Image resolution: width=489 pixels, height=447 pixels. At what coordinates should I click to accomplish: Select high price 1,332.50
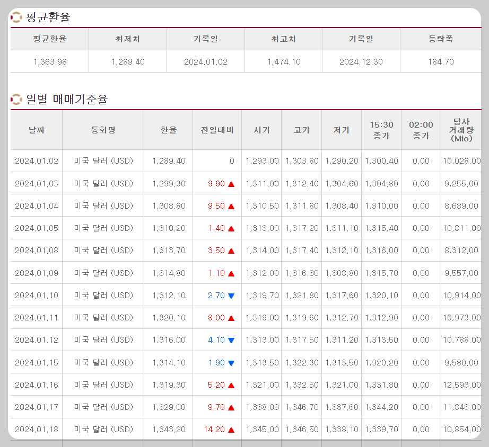point(302,385)
